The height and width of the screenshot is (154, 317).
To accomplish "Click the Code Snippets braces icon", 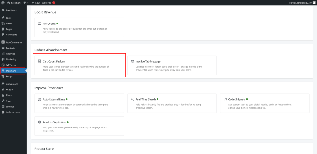I will (x=225, y=99).
